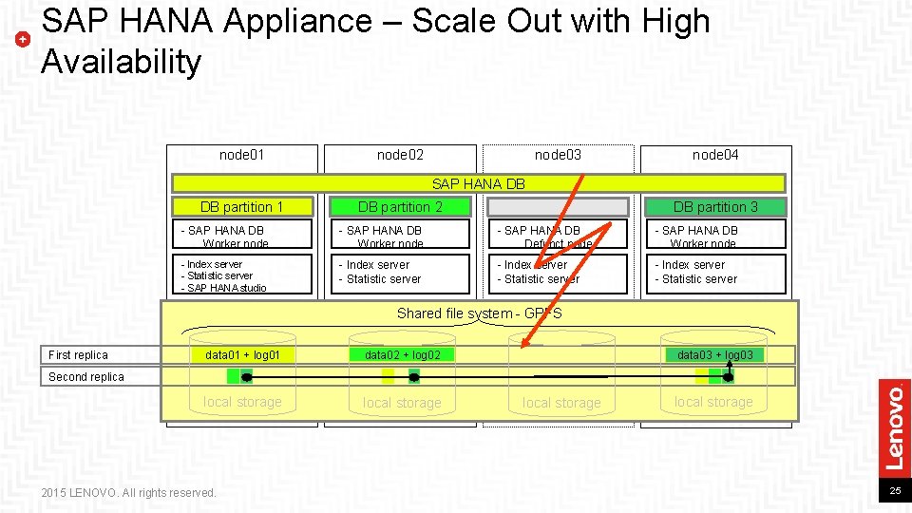The height and width of the screenshot is (513, 912).
Task: Click node01's SAP HANA DB Worker node box
Action: (x=242, y=234)
